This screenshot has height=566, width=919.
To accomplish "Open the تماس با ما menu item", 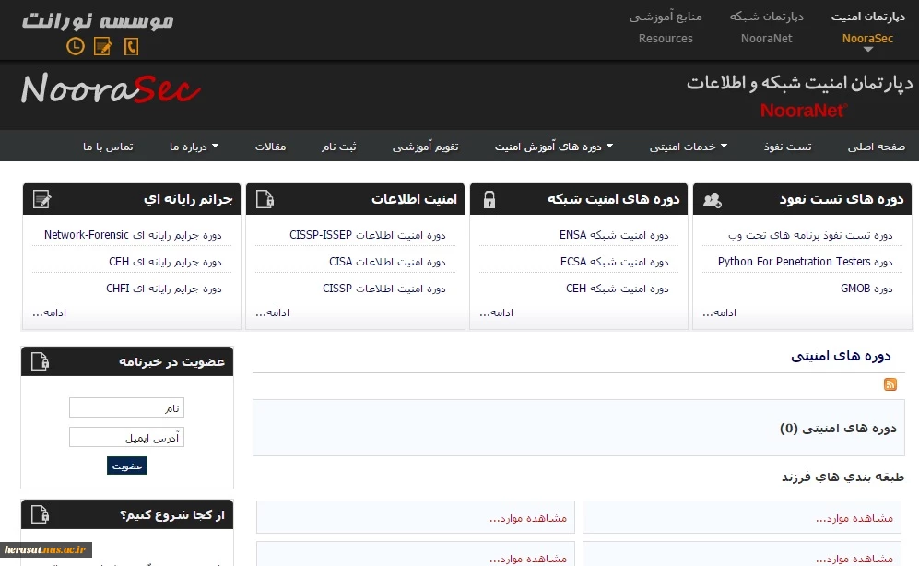I will [108, 146].
